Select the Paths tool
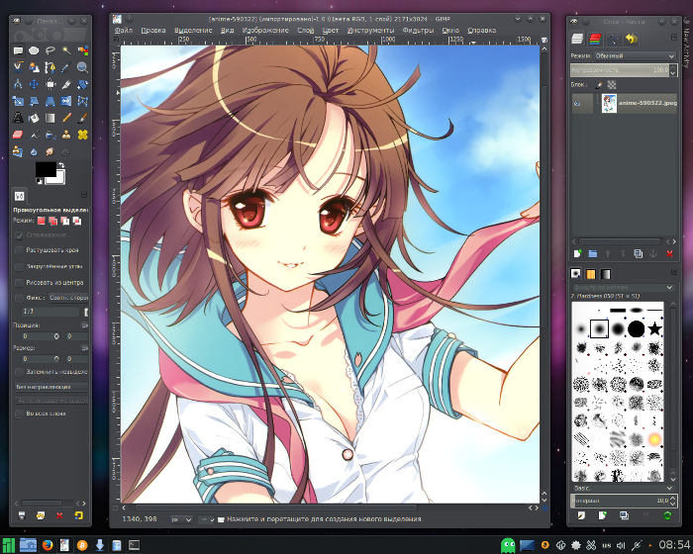693x554 pixels. click(49, 67)
